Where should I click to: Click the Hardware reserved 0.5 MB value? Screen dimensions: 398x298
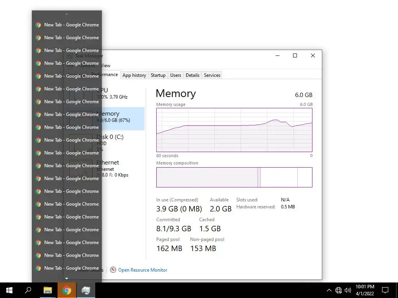[288, 207]
